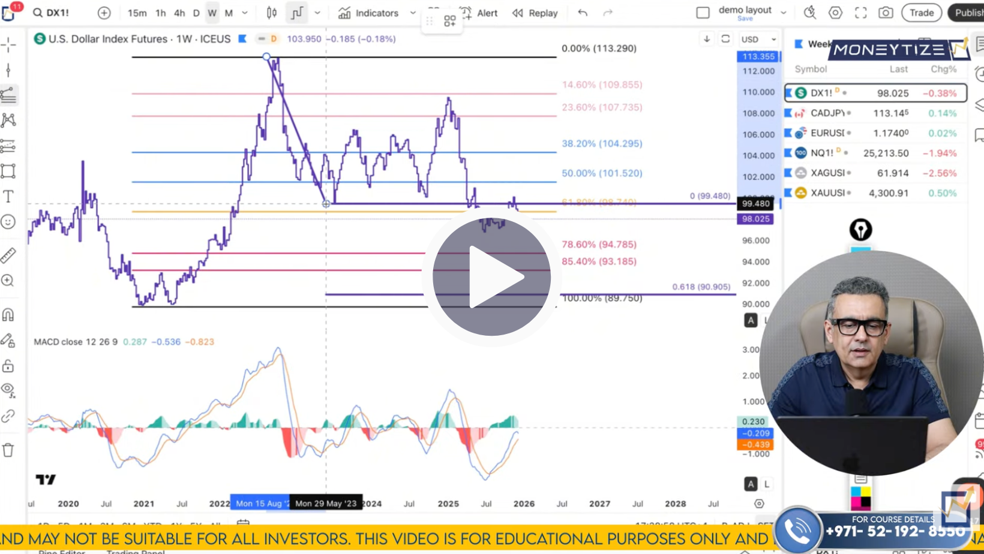Toggle drawings visibility with the eye icon

[8, 390]
